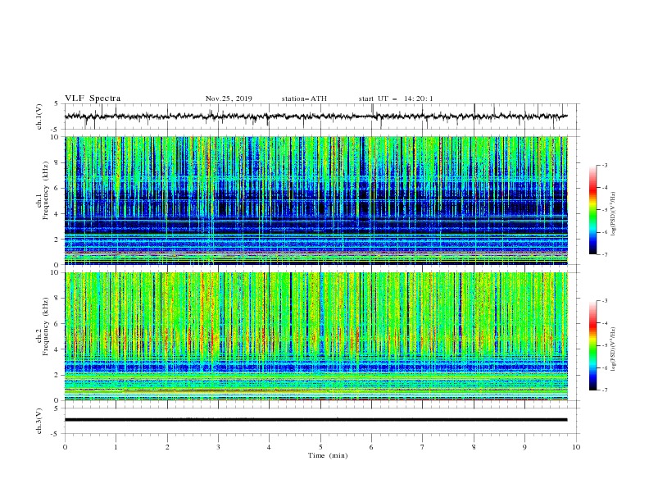The image size is (649, 502).
Task: Click time axis tick label "8"
Action: click(474, 447)
